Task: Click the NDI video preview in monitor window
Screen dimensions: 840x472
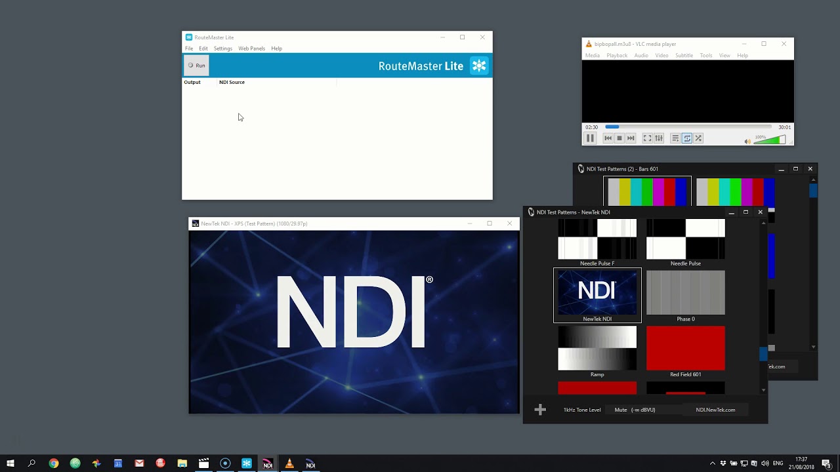Action: 354,322
